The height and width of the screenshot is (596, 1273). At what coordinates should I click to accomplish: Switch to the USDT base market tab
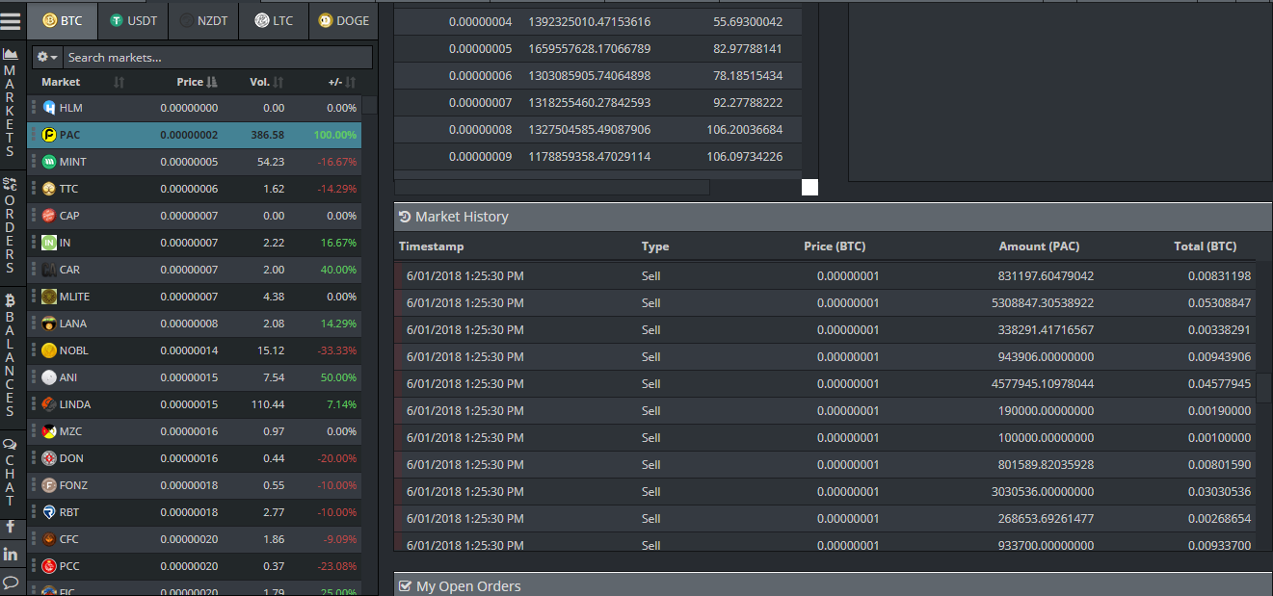pos(133,20)
